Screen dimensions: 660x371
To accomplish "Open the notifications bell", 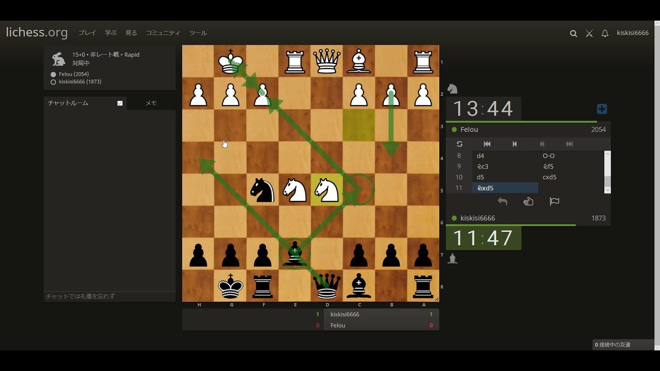I will (x=605, y=33).
